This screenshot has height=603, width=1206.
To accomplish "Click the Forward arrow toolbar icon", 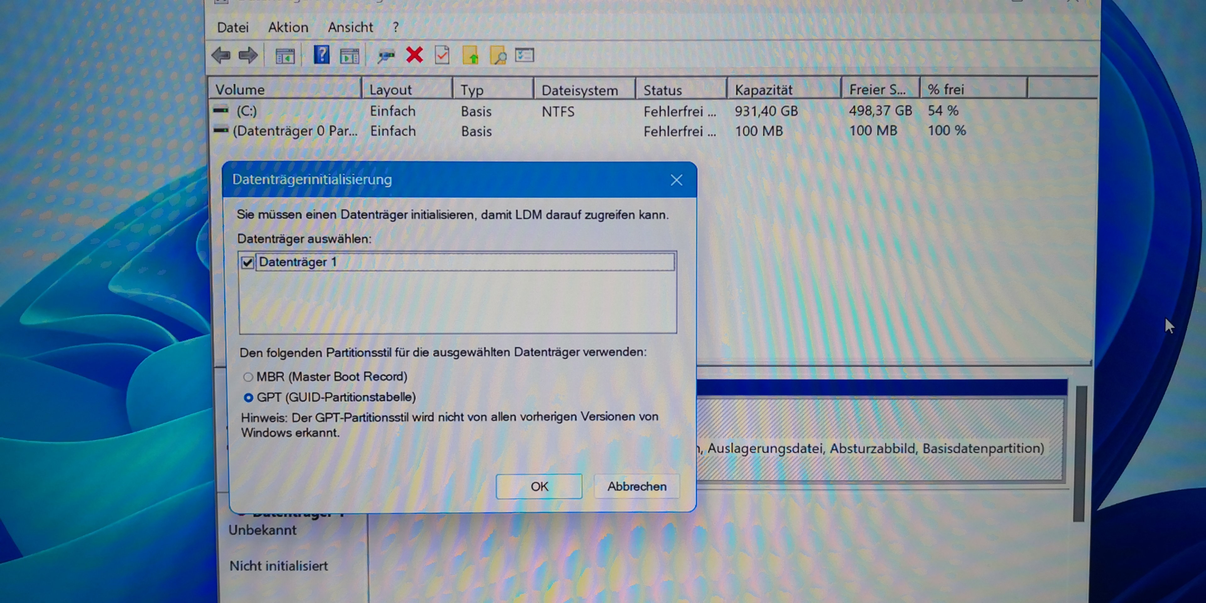I will (248, 56).
